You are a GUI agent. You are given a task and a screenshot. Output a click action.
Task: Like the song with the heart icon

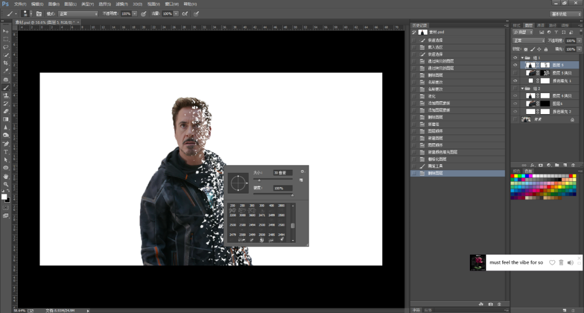click(552, 262)
